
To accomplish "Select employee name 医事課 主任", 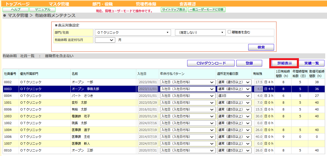I will [81, 137].
